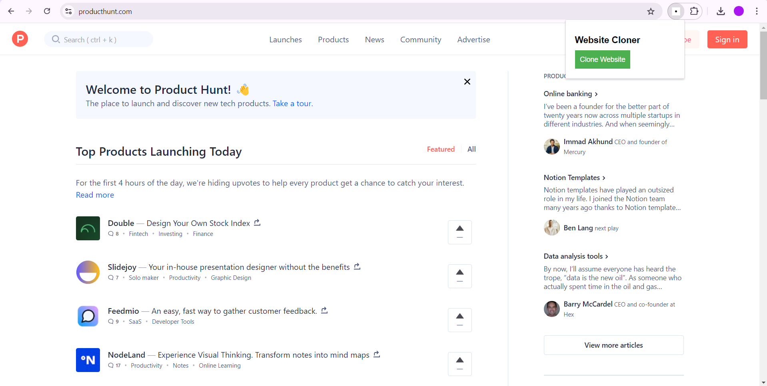Open Slidejoy's external link icon
The width and height of the screenshot is (767, 386).
tap(357, 267)
